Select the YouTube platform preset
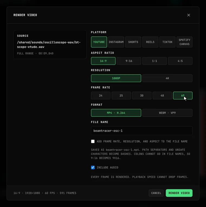The image size is (206, 207). click(99, 42)
